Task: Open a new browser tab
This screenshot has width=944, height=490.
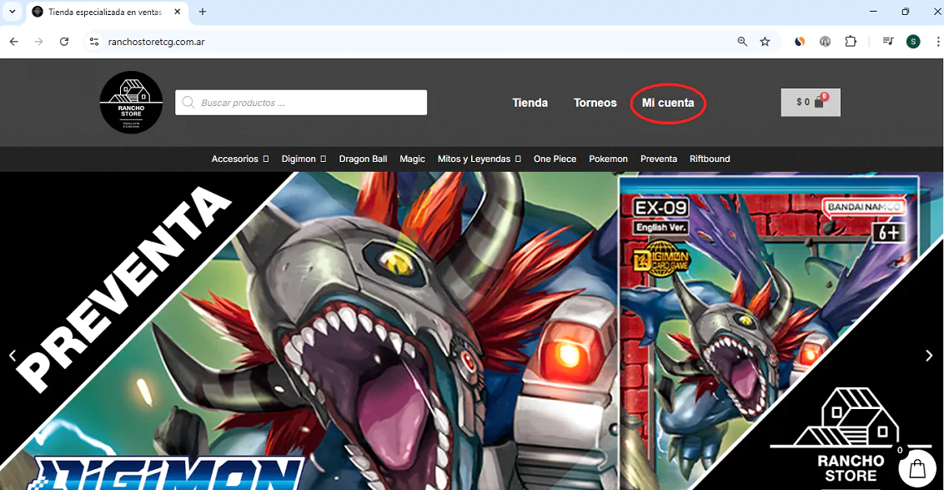Action: click(x=203, y=12)
